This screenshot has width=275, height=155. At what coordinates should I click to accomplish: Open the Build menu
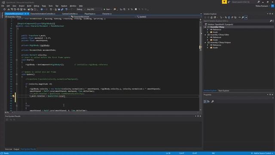click(29, 6)
